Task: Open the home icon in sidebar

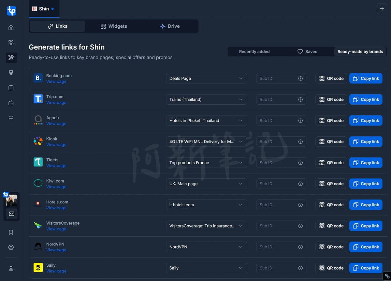Action: tap(11, 28)
